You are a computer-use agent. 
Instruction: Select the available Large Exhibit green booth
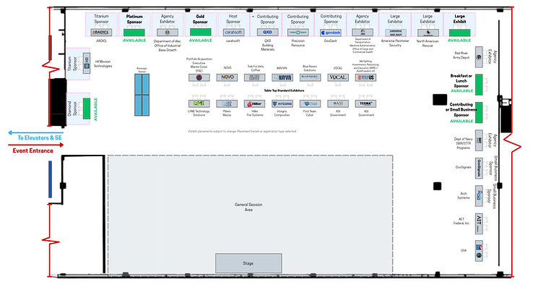tap(459, 33)
